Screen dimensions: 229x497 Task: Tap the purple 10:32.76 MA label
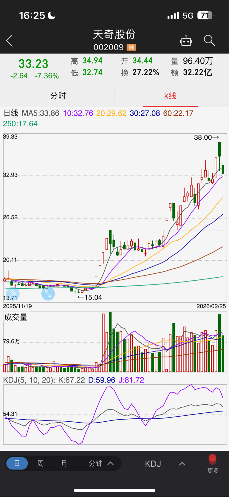tap(78, 113)
